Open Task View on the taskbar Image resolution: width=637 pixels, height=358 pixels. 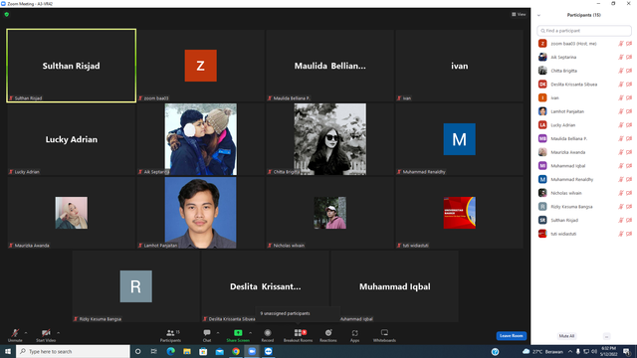[x=154, y=351]
